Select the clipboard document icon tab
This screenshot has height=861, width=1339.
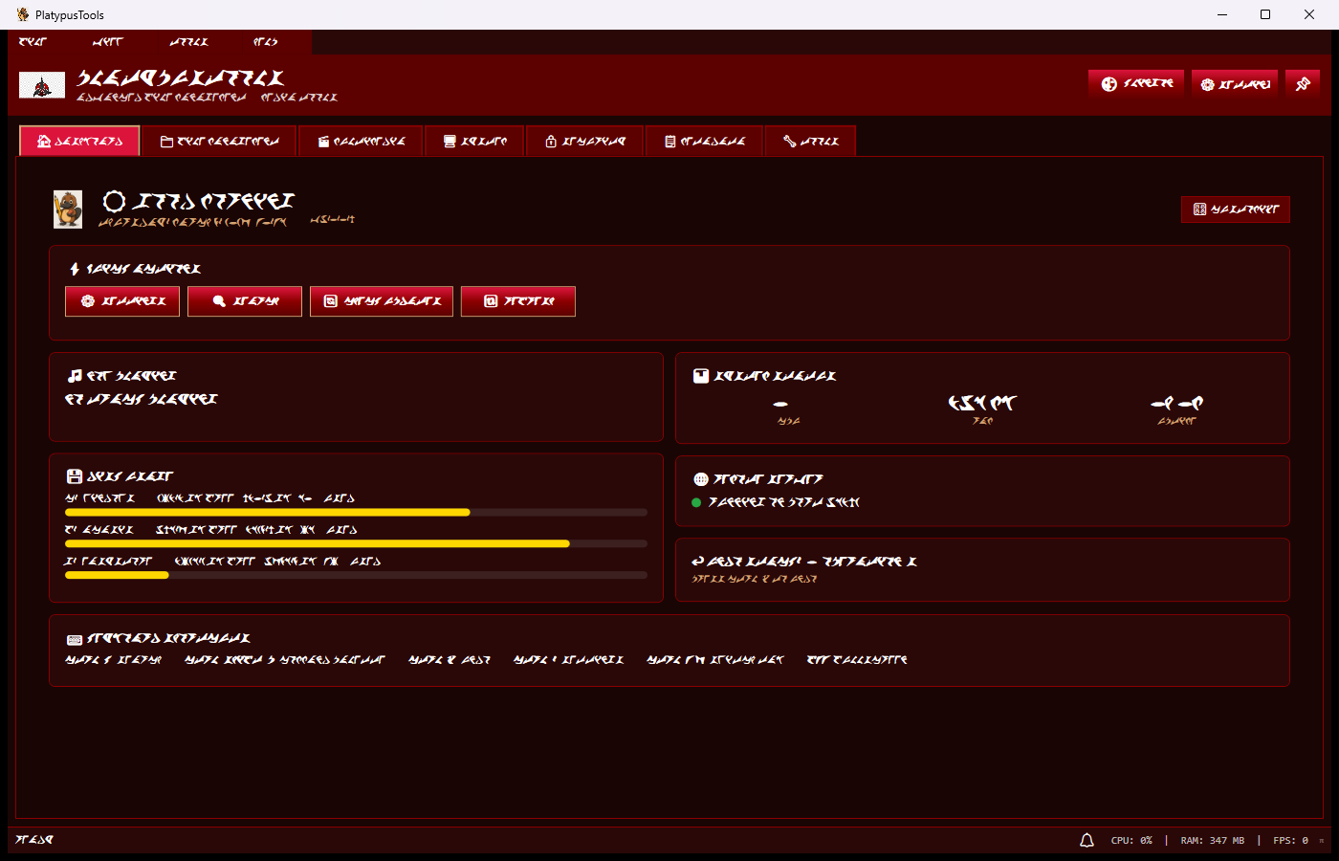704,142
